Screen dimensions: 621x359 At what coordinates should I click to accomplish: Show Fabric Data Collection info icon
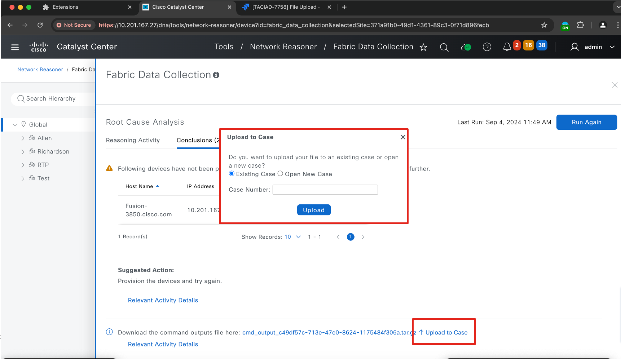[216, 75]
